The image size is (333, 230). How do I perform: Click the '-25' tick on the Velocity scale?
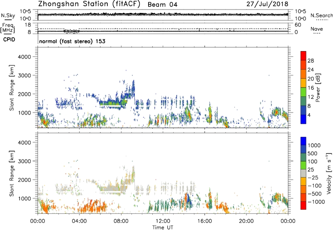coord(313,177)
